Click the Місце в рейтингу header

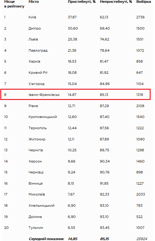click(14, 4)
